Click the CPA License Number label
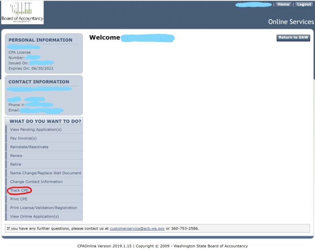315x251 pixels. pos(19,55)
